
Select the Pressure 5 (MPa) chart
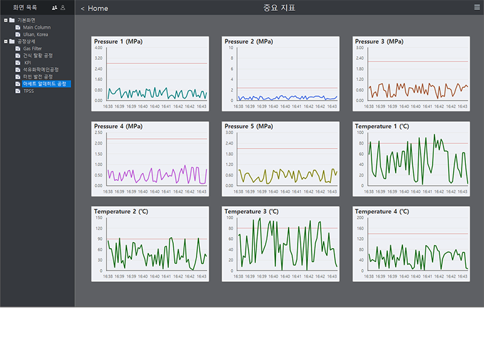(281, 159)
